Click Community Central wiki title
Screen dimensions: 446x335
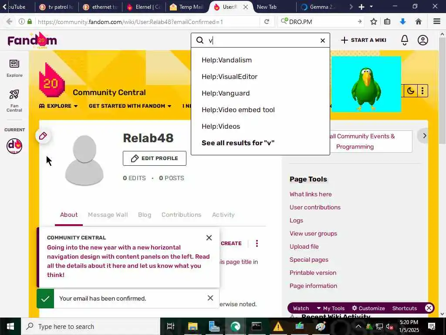pos(109,92)
